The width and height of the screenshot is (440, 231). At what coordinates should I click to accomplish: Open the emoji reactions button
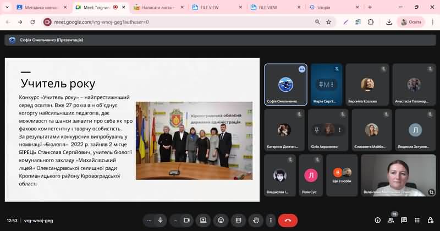[x=221, y=220]
